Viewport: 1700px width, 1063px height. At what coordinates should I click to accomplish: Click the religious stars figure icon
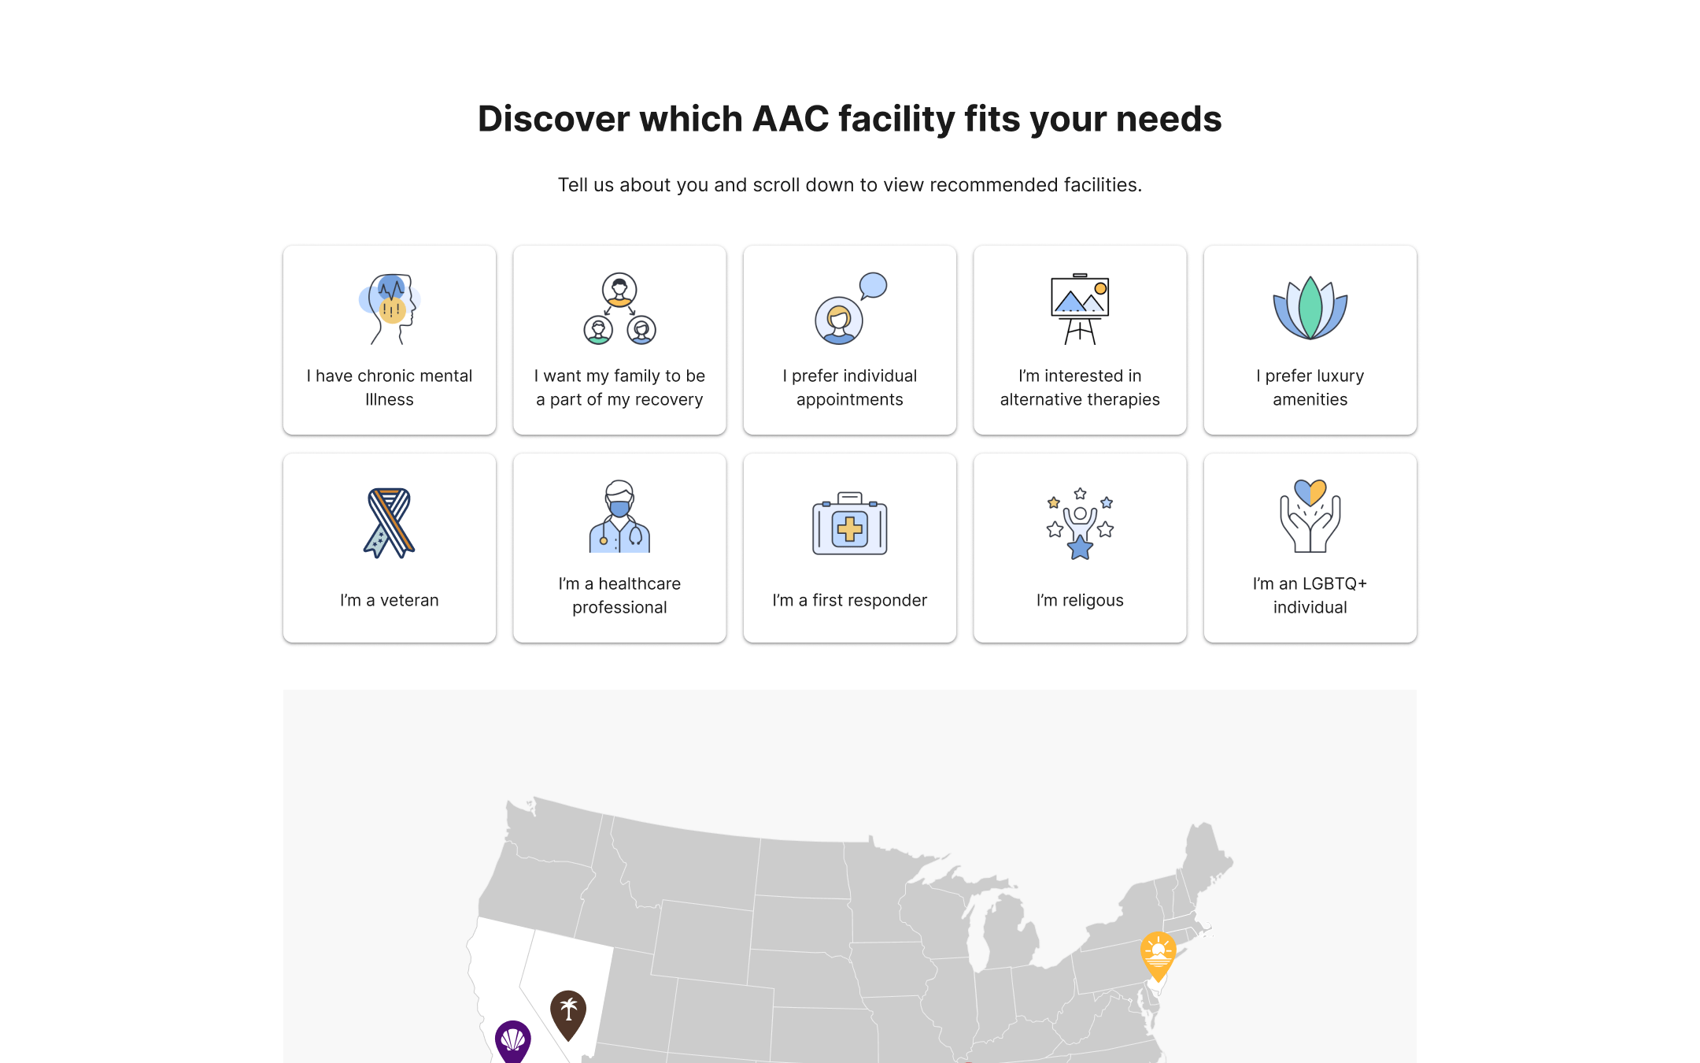1080,523
